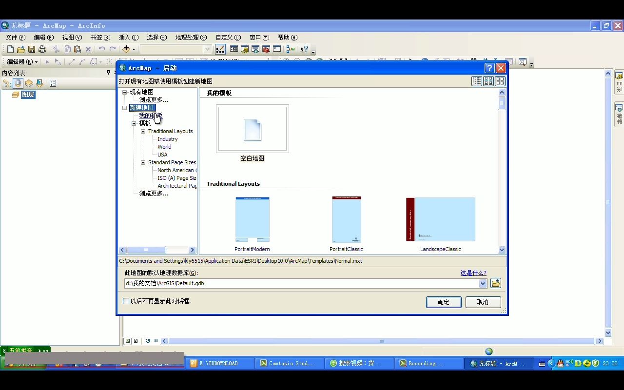Select List By Drawing Order icon
This screenshot has width=624, height=390.
point(7,83)
